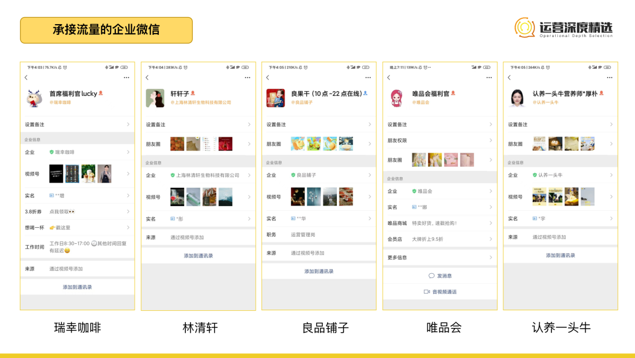Tap 来源 通过视频号添加 row in 认养一头牛
The height and width of the screenshot is (358, 635).
coord(560,237)
